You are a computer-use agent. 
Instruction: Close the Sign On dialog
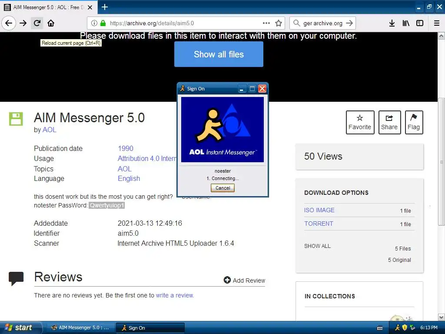point(262,89)
